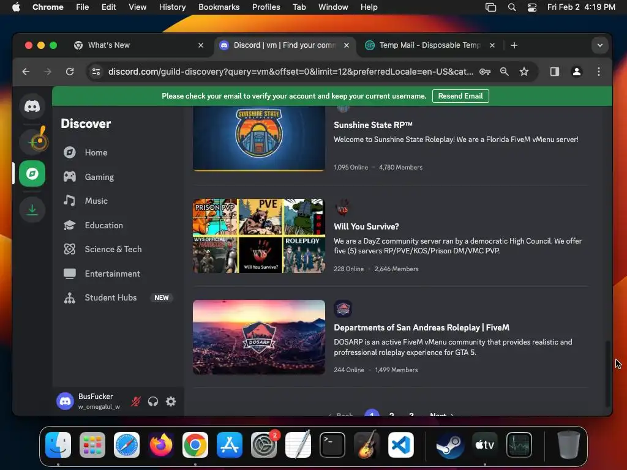
Task: Select the Discord tab
Action: coord(285,45)
